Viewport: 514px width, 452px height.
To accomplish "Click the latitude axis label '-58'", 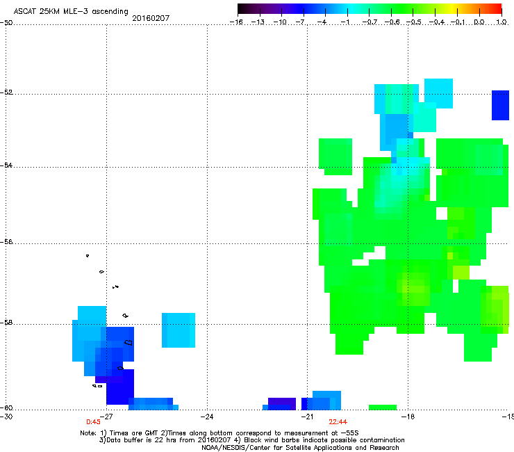I will coord(6,323).
